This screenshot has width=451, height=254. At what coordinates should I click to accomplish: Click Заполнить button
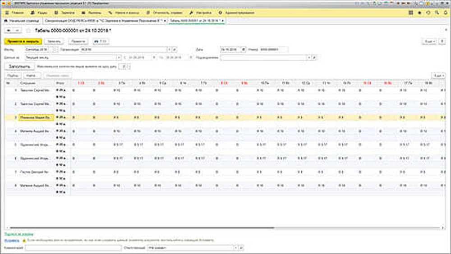(19, 66)
